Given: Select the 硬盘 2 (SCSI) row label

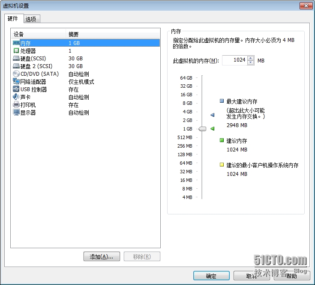Looking at the screenshot, I should click(36, 66).
